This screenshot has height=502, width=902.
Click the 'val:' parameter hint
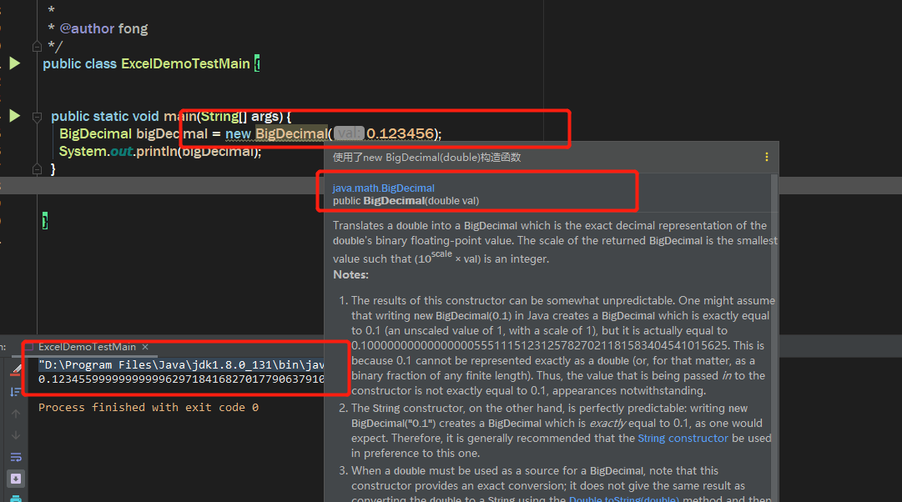click(349, 133)
